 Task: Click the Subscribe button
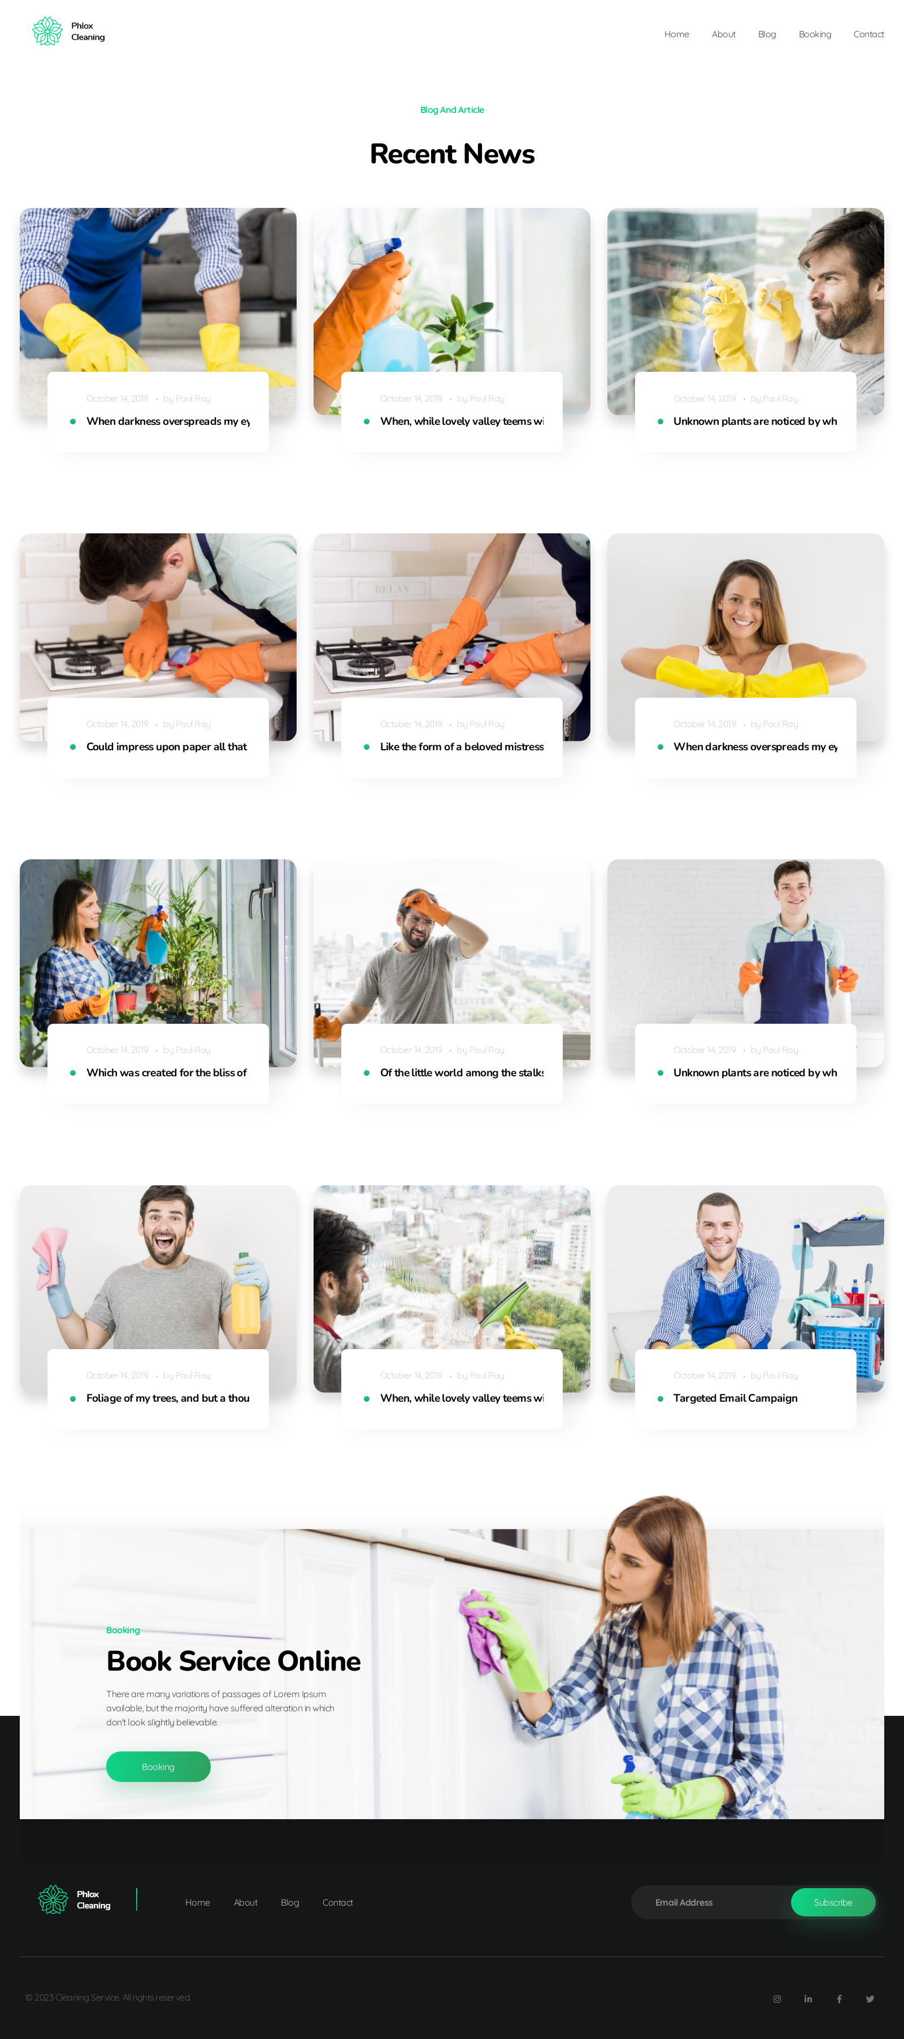pos(833,1902)
